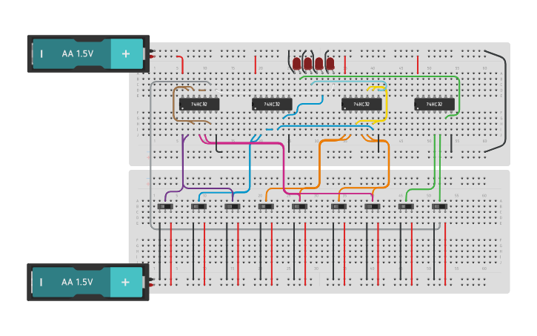Toggle the fifth slide switch from left
Image resolution: width=537 pixels, height=336 pixels.
click(300, 207)
